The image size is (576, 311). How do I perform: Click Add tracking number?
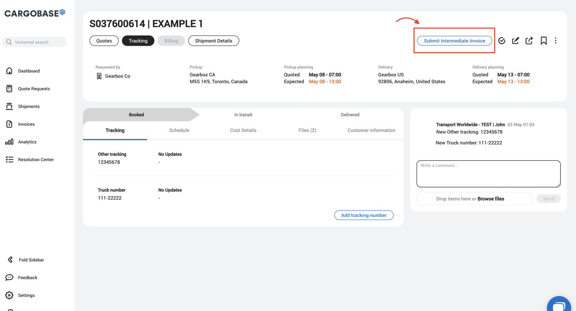click(x=363, y=215)
